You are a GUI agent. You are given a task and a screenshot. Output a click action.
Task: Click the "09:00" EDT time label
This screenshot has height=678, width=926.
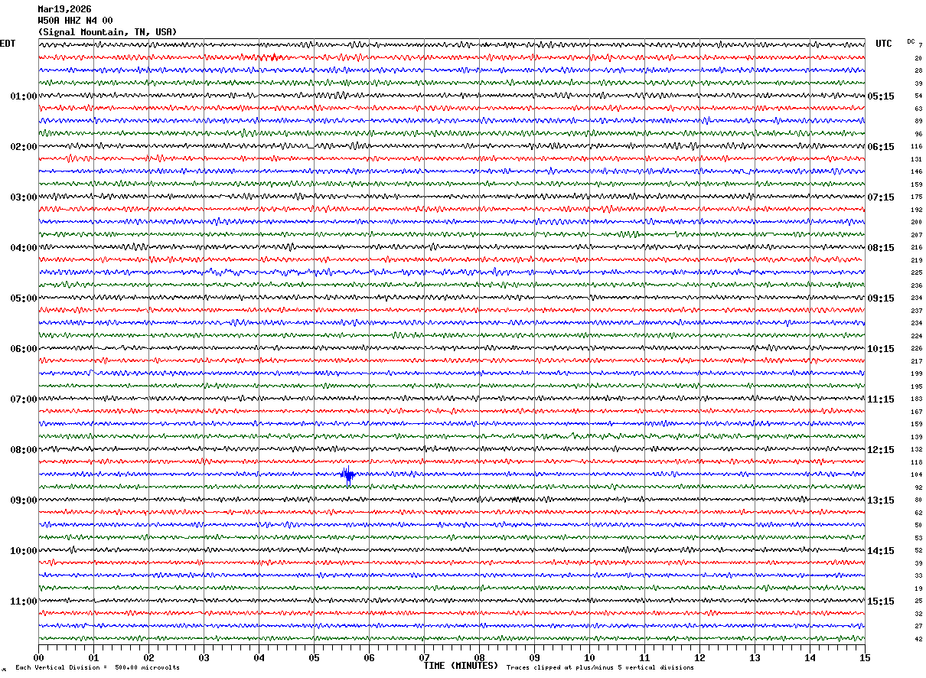tap(24, 500)
